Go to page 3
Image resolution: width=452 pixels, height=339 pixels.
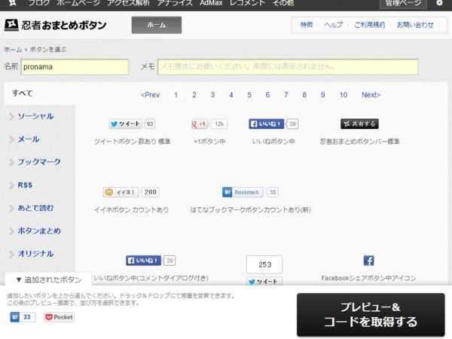coord(212,95)
